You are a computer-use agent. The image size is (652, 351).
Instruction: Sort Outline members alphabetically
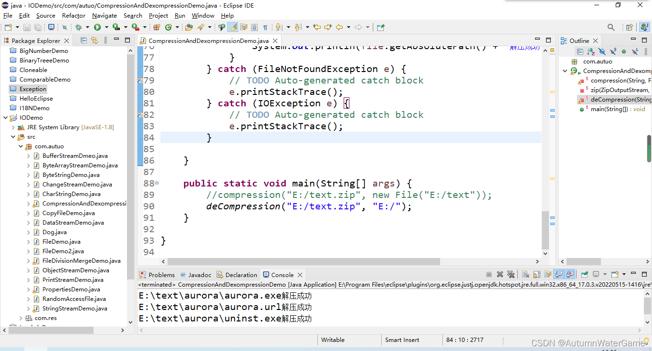(590, 51)
